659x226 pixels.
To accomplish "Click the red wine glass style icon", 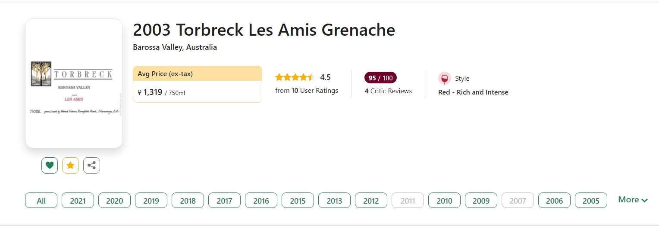I will 444,79.
